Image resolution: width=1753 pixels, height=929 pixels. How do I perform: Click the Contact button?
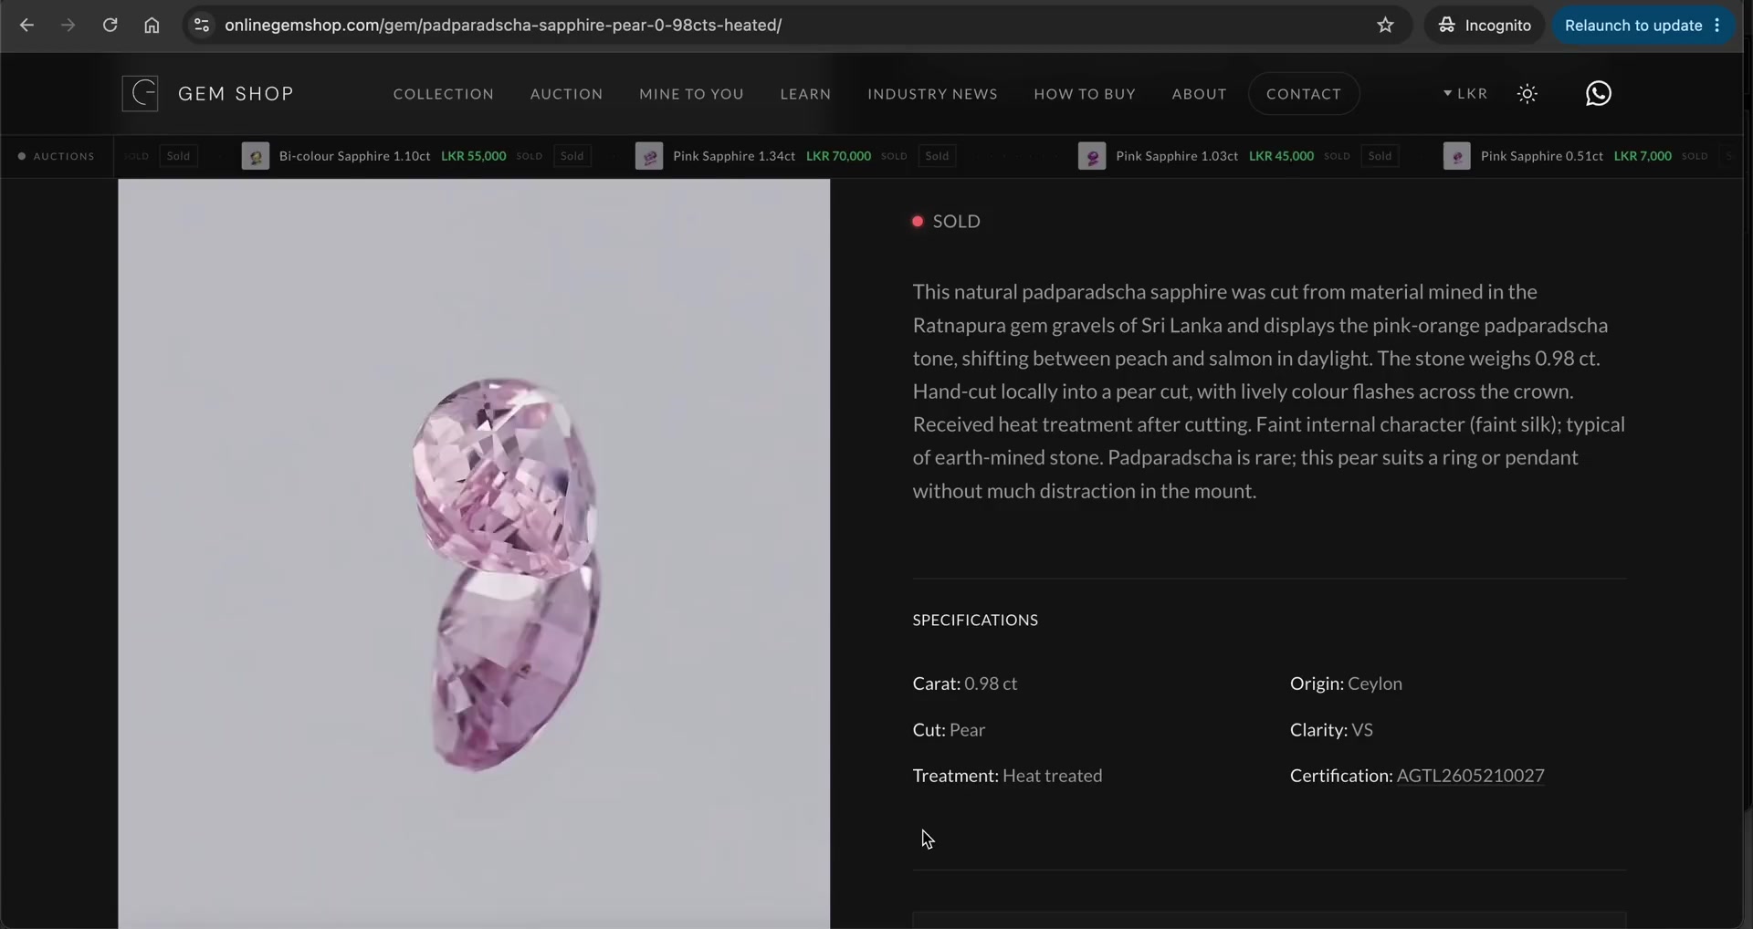pos(1303,93)
